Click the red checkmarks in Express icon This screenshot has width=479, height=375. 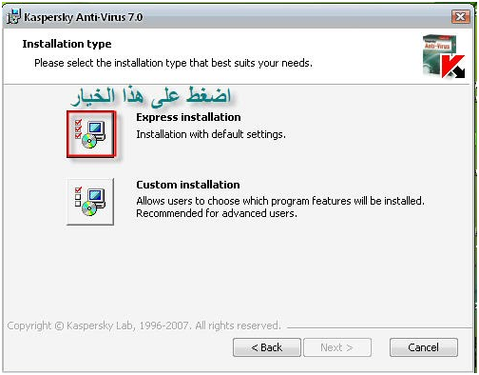click(x=78, y=128)
